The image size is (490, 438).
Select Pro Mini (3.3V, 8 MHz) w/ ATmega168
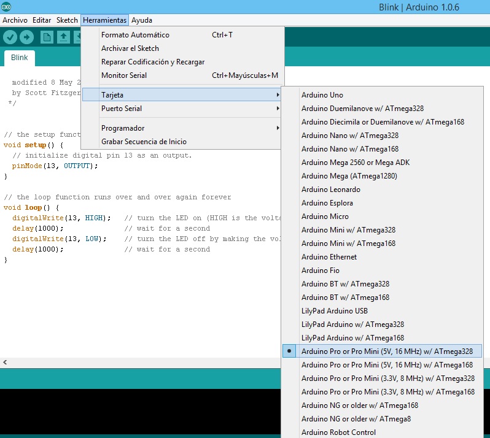coord(382,392)
